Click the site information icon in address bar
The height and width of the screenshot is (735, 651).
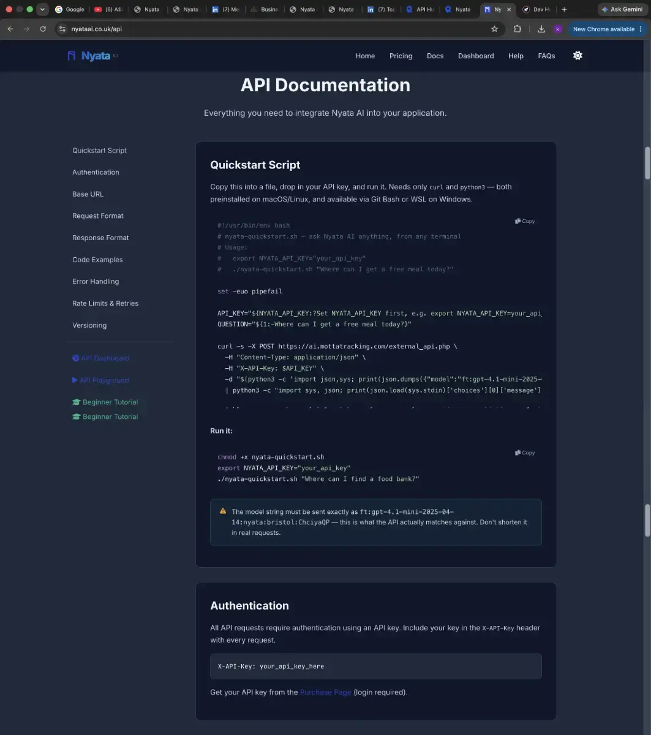point(62,29)
